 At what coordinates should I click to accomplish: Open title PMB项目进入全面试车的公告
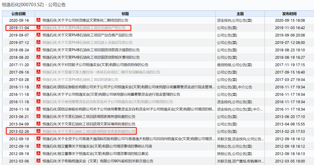(x=88, y=43)
